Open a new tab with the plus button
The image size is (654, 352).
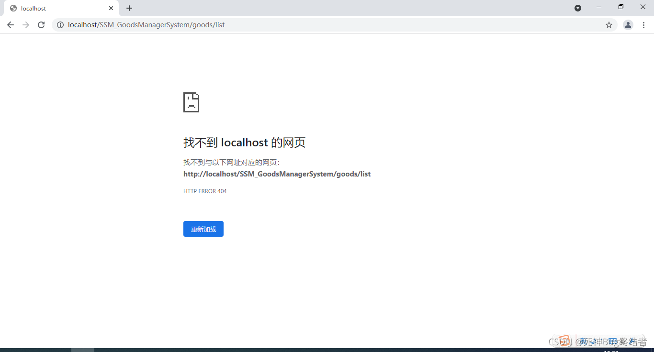pos(129,8)
